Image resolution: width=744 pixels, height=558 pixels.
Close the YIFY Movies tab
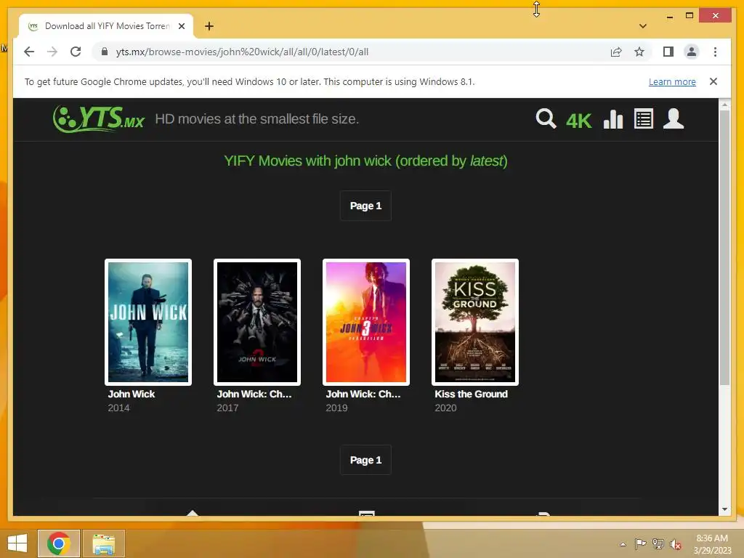click(181, 26)
